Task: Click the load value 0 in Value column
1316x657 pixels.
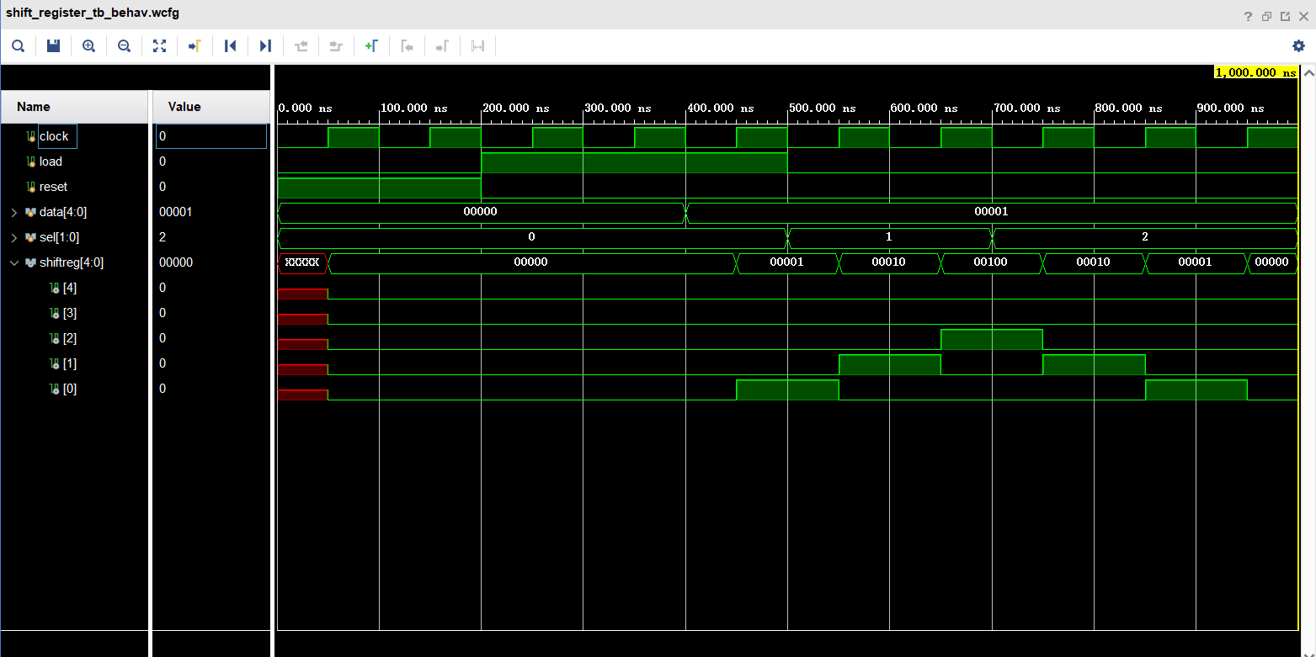Action: 163,162
